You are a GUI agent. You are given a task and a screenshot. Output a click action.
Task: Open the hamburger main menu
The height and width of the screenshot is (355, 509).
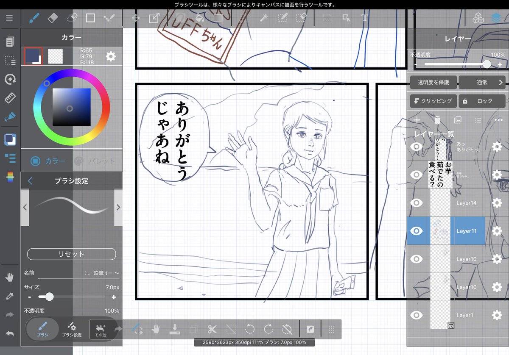(9, 18)
